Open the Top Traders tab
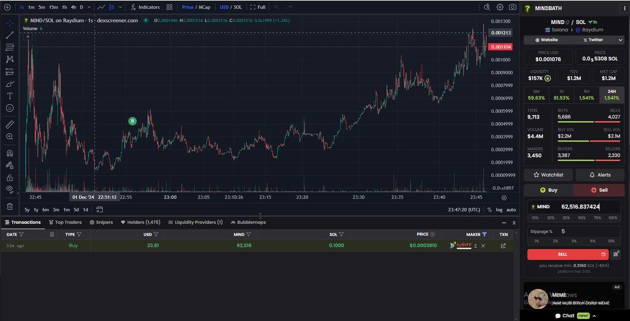 65,222
